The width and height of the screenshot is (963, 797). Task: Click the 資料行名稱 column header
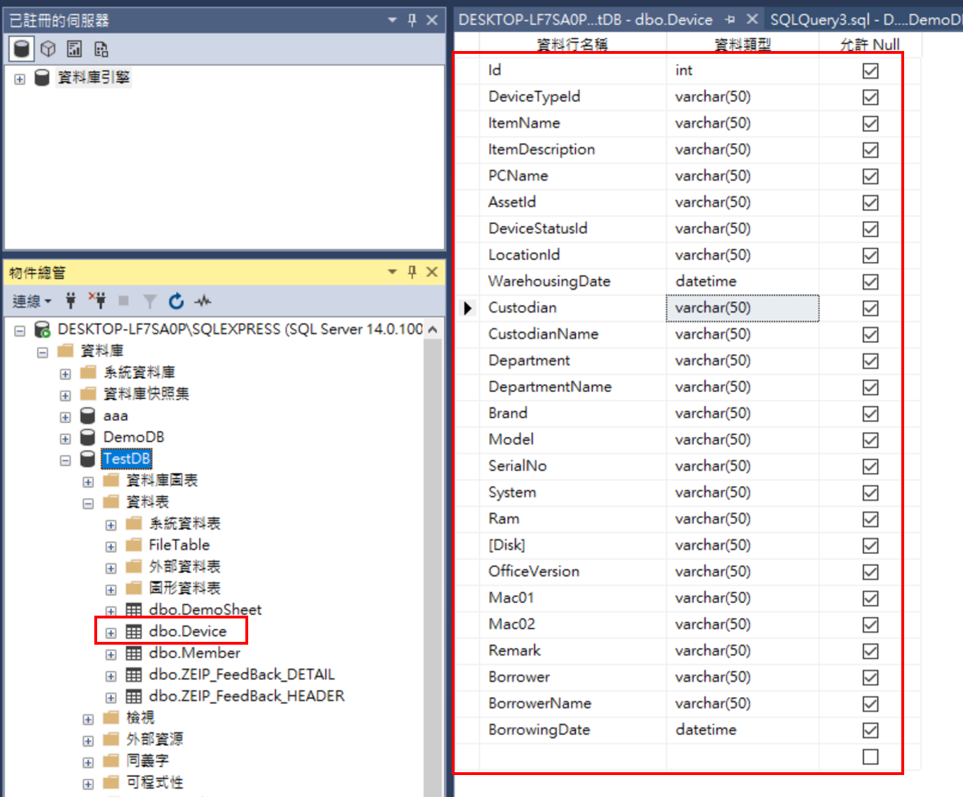coord(572,44)
